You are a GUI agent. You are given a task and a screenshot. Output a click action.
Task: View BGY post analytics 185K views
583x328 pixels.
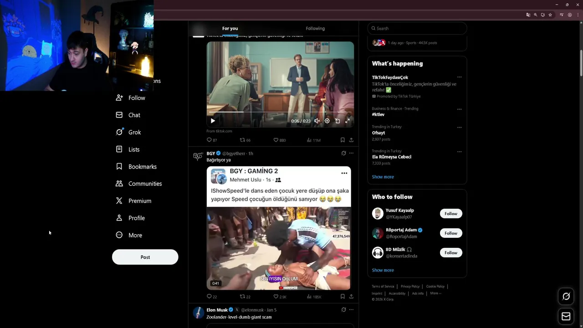[314, 297]
